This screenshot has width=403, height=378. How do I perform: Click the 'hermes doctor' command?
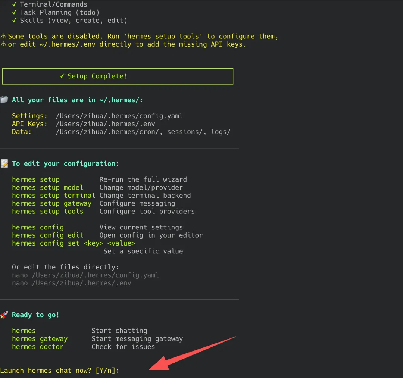click(38, 347)
